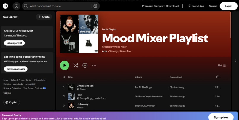
Task: Open the Browse icon in search bar
Action: pyautogui.click(x=95, y=6)
